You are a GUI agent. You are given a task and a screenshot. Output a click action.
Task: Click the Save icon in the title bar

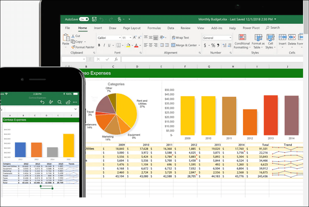(x=94, y=19)
